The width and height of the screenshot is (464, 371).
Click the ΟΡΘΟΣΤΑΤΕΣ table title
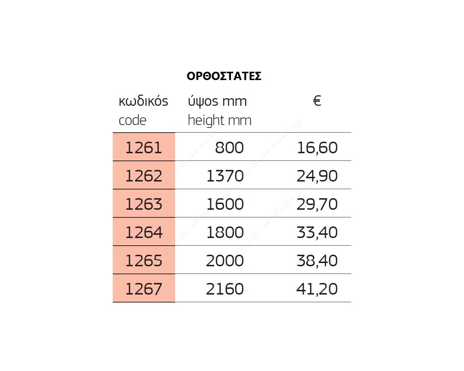pos(224,76)
